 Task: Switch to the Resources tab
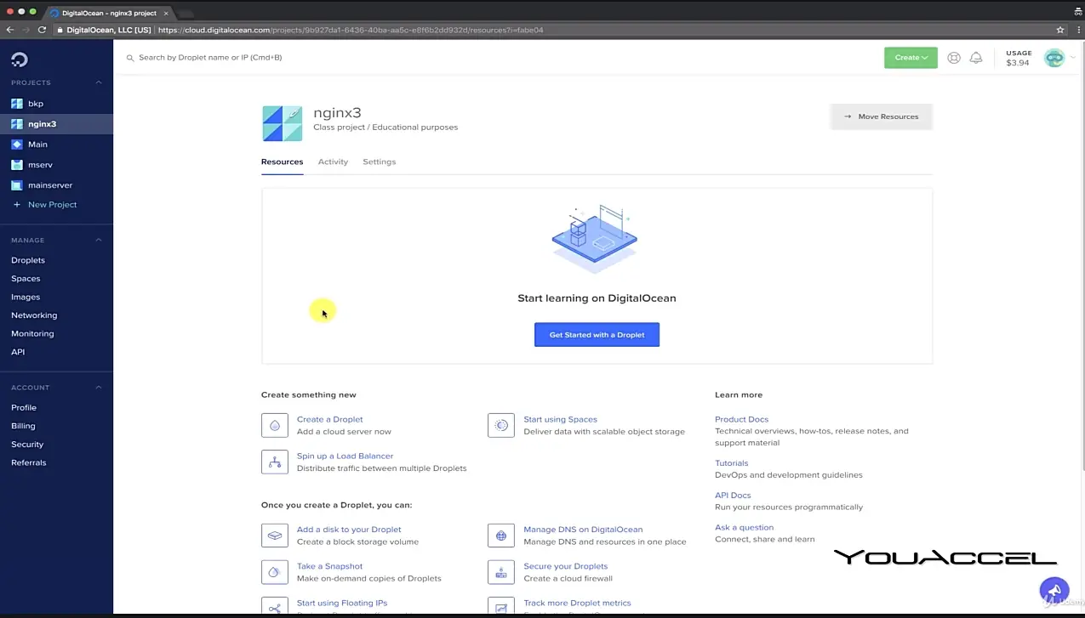[x=282, y=162]
